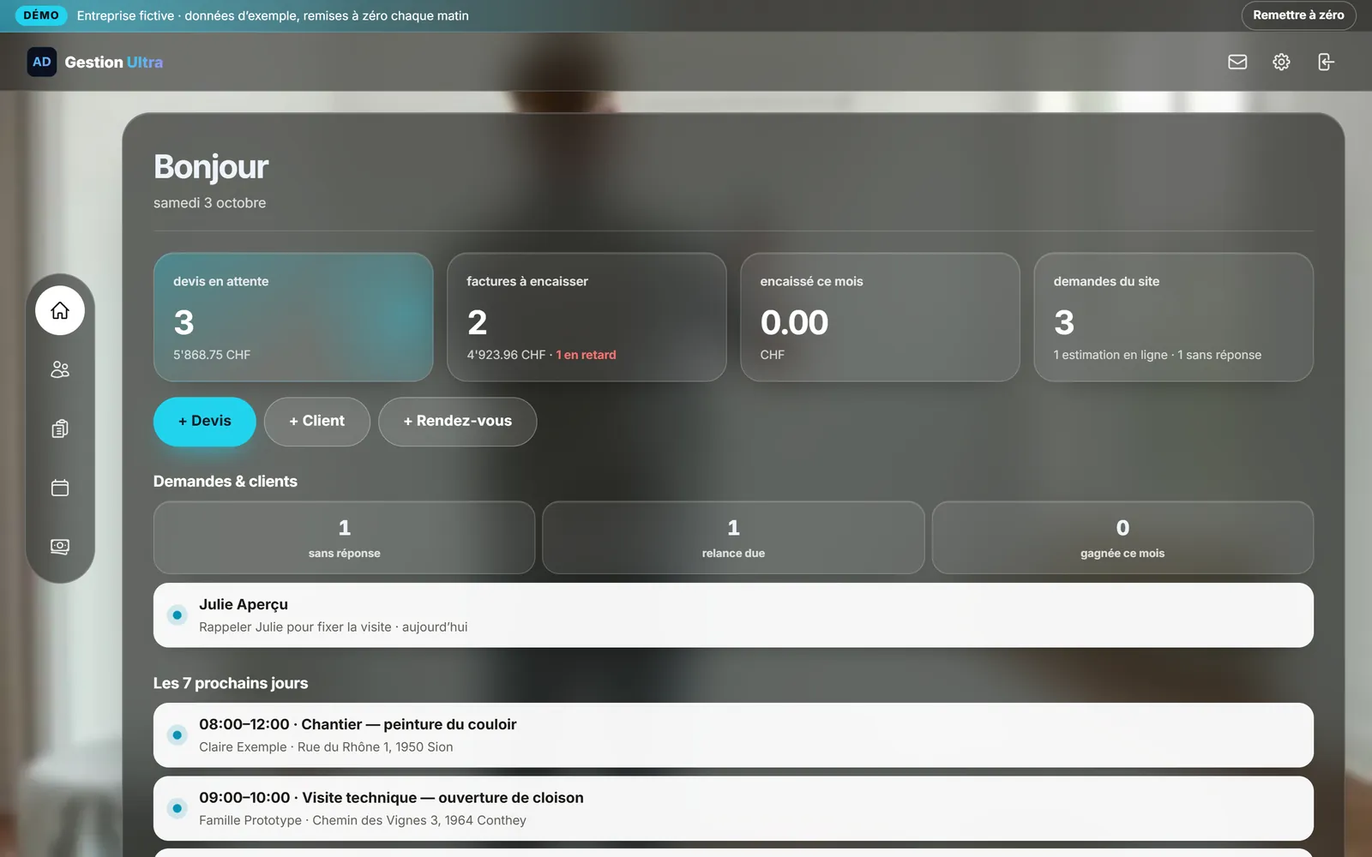Open the mail envelope icon in header
The image size is (1372, 857).
click(1237, 62)
